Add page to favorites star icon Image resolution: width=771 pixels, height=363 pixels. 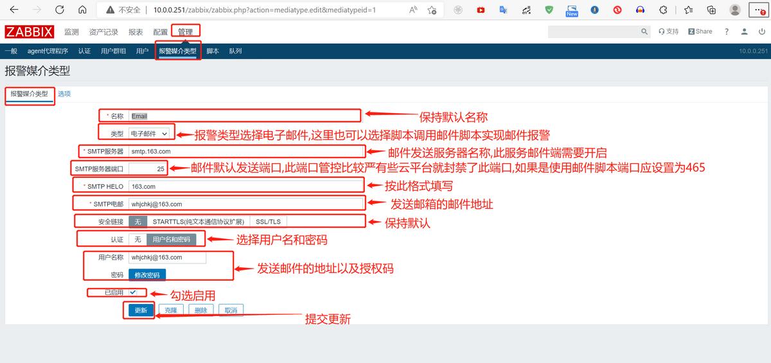[432, 10]
